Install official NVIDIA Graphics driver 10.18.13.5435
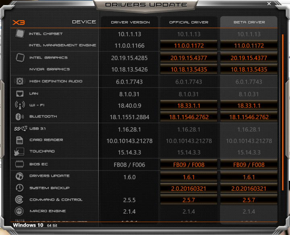 188,69
